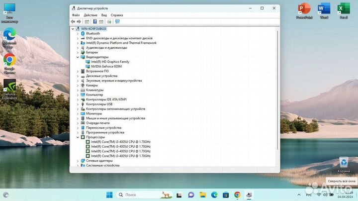Click the Scan hardware changes monitor icon
This screenshot has width=358, height=201.
click(117, 21)
